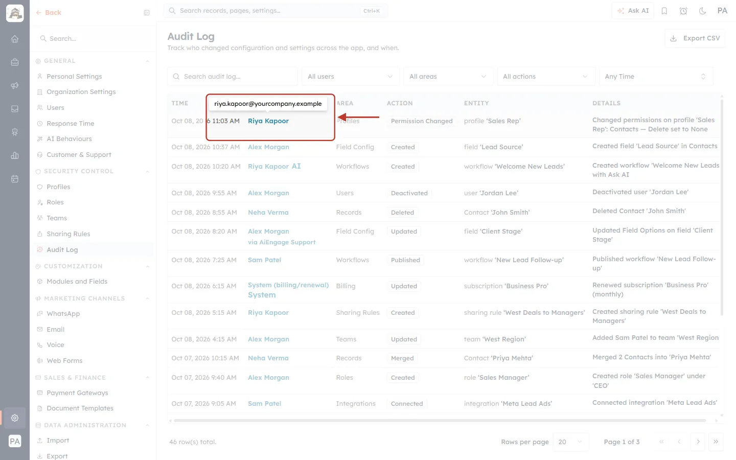
Task: Open the company logo at top left
Action: (15, 13)
